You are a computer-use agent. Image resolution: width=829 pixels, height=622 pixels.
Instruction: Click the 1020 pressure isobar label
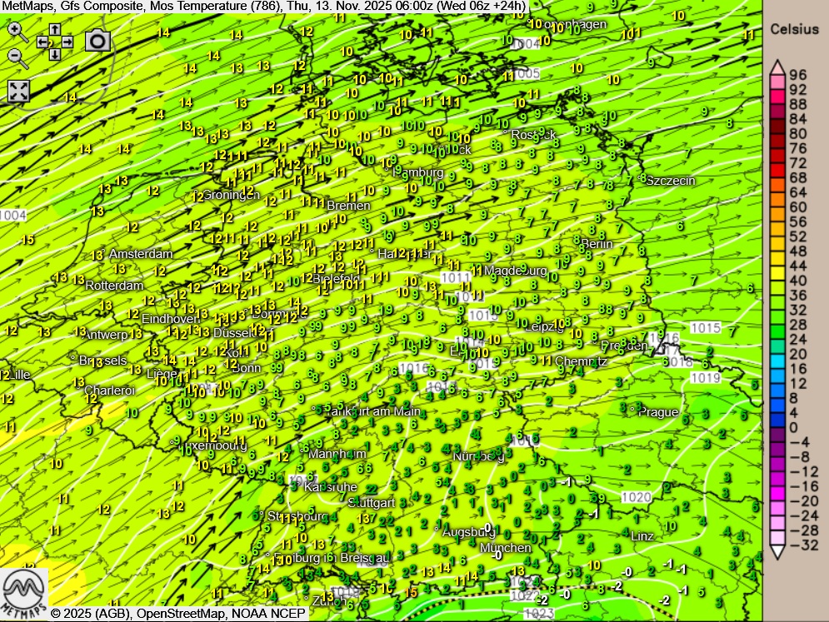(x=637, y=497)
